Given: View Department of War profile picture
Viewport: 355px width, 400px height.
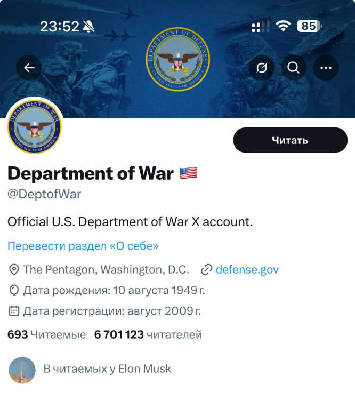Looking at the screenshot, I should tap(35, 127).
